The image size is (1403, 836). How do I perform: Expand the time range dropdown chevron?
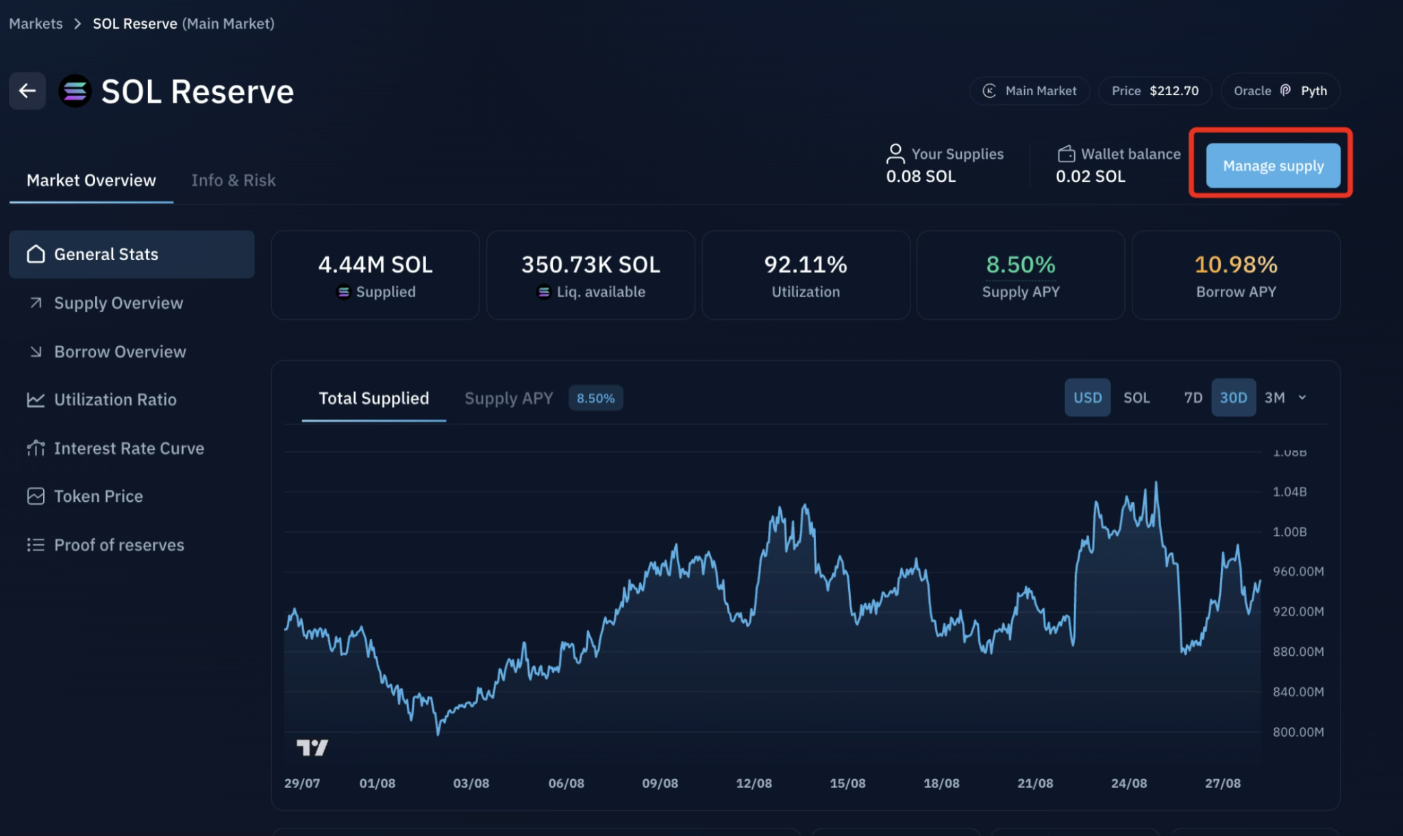pyautogui.click(x=1302, y=398)
